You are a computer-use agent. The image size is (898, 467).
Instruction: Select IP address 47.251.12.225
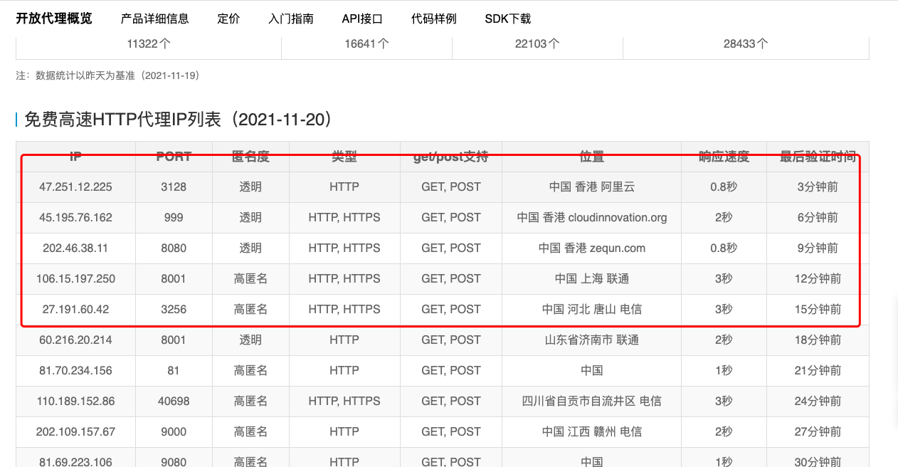coord(76,187)
